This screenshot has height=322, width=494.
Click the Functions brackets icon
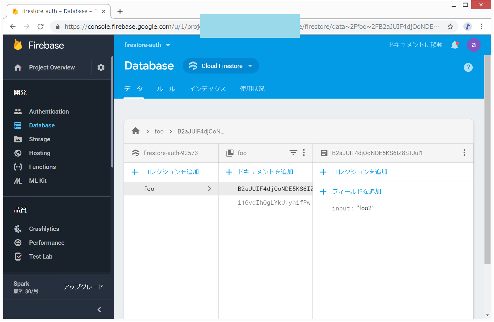pos(18,167)
